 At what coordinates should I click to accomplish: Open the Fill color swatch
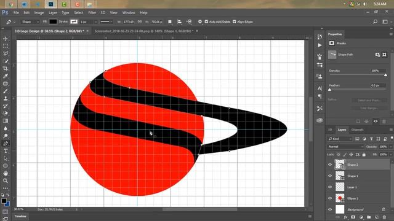point(53,22)
